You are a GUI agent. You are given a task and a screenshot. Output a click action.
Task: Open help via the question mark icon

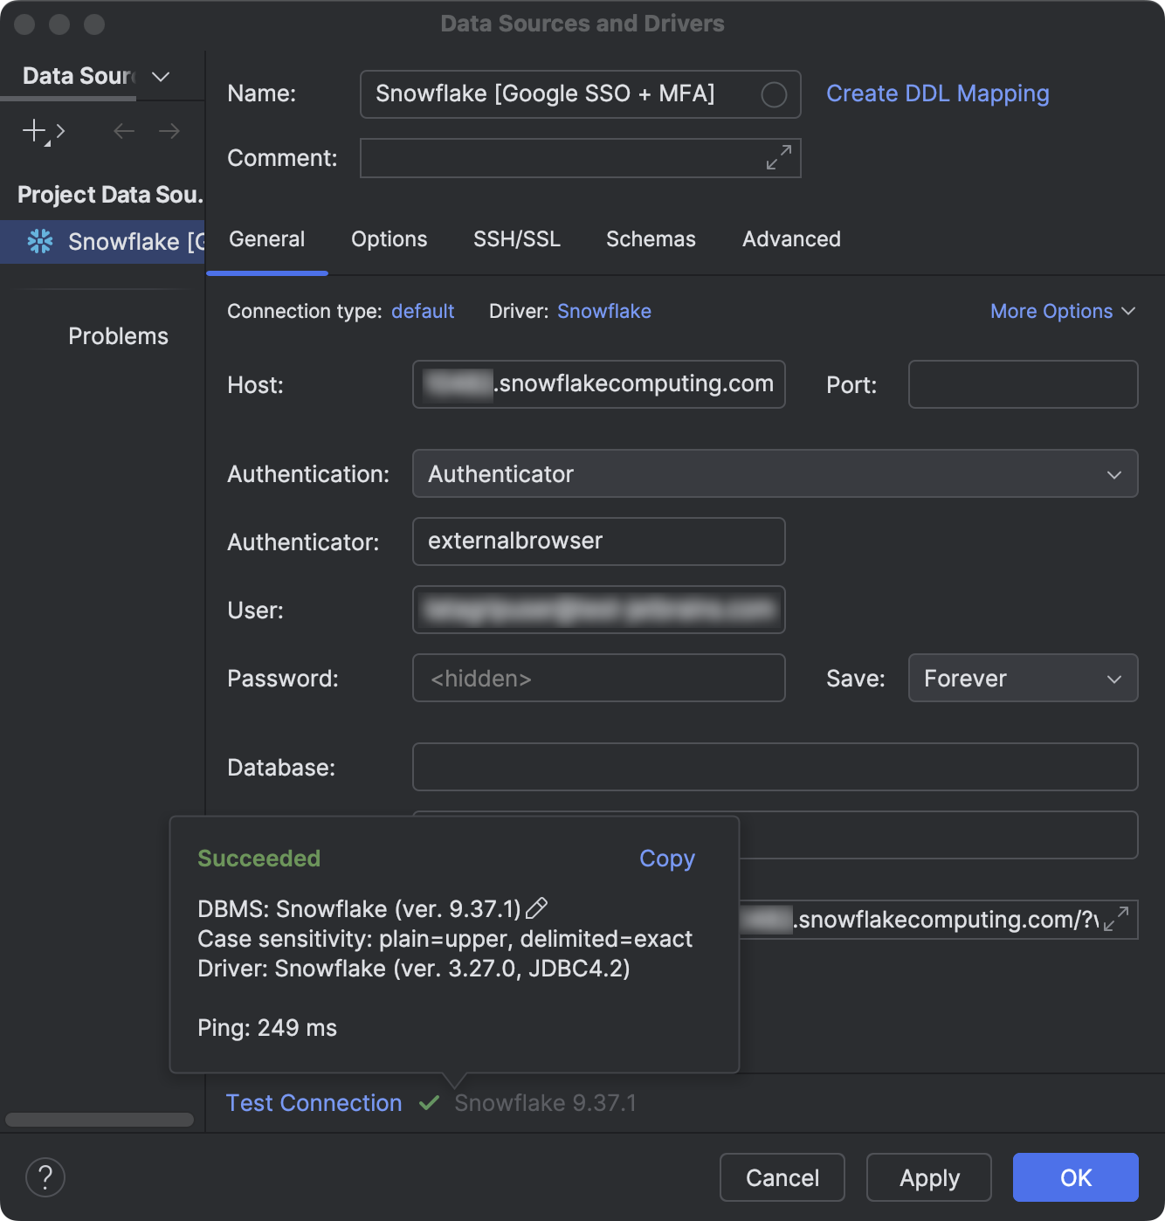[45, 1177]
